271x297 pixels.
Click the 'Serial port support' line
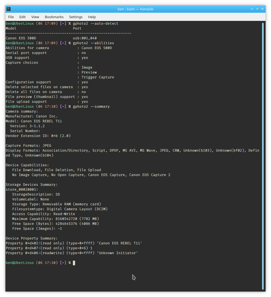(46, 53)
